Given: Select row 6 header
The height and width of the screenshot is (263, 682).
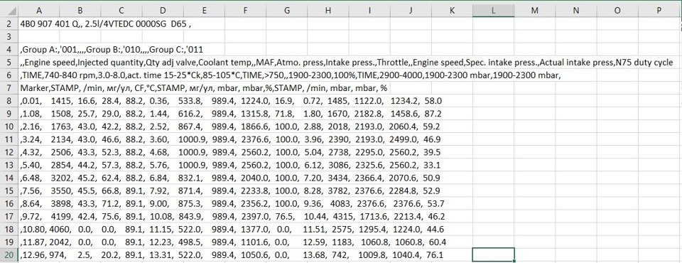Looking at the screenshot, I should coord(9,75).
